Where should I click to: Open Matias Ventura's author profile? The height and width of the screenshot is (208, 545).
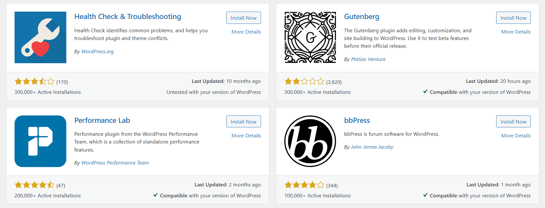click(x=368, y=59)
